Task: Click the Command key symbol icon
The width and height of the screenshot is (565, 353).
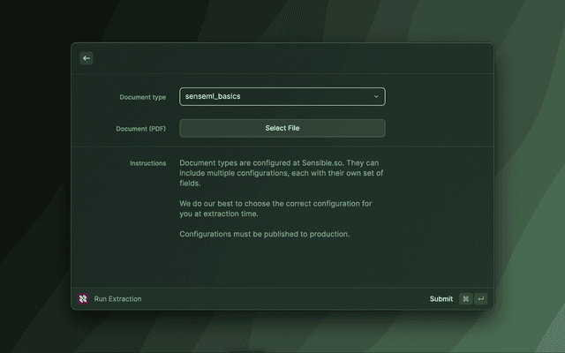Action: point(465,299)
